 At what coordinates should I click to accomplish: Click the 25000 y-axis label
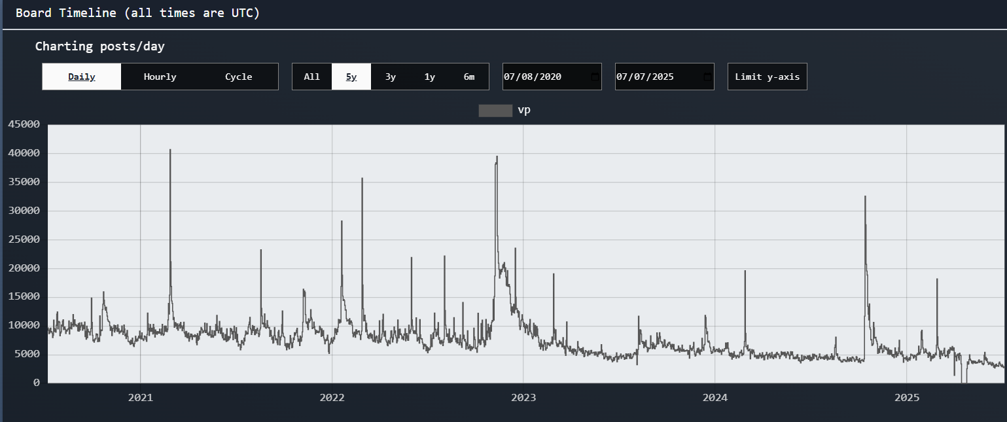pyautogui.click(x=24, y=239)
